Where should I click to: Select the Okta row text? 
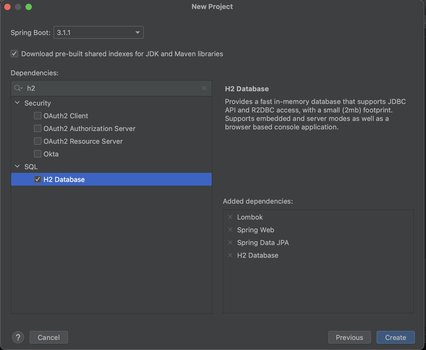(51, 154)
